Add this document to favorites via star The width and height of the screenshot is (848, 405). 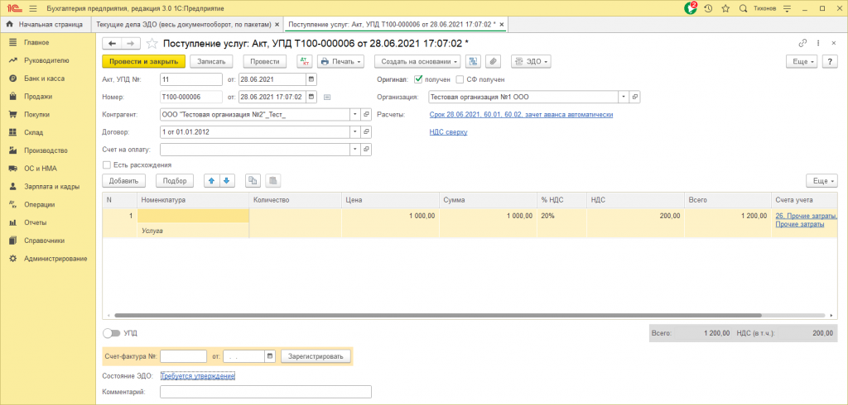tap(152, 44)
